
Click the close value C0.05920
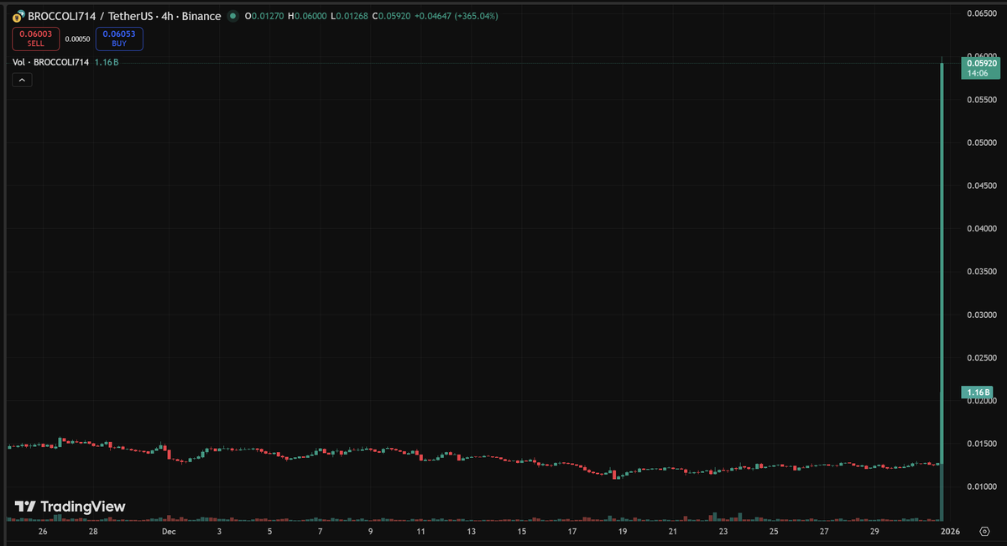[x=394, y=17]
